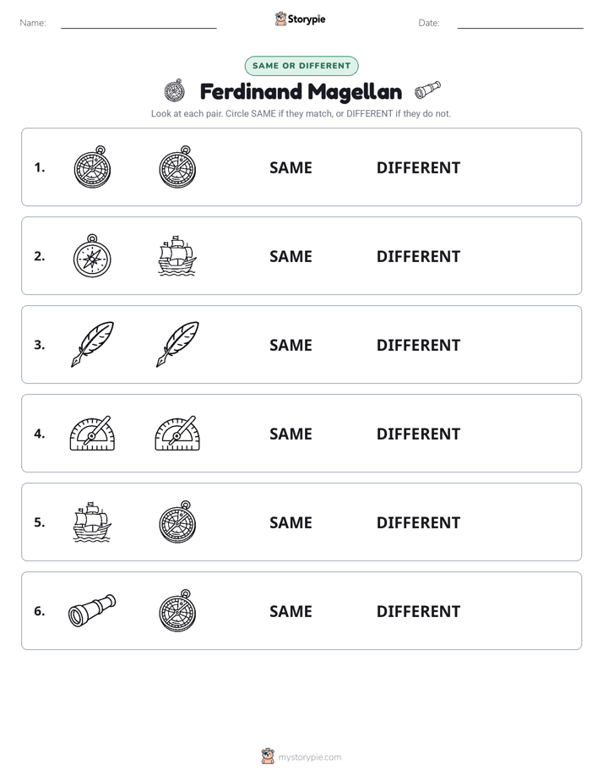
Task: Click the compass rose icon in row 2
Action: tap(92, 256)
